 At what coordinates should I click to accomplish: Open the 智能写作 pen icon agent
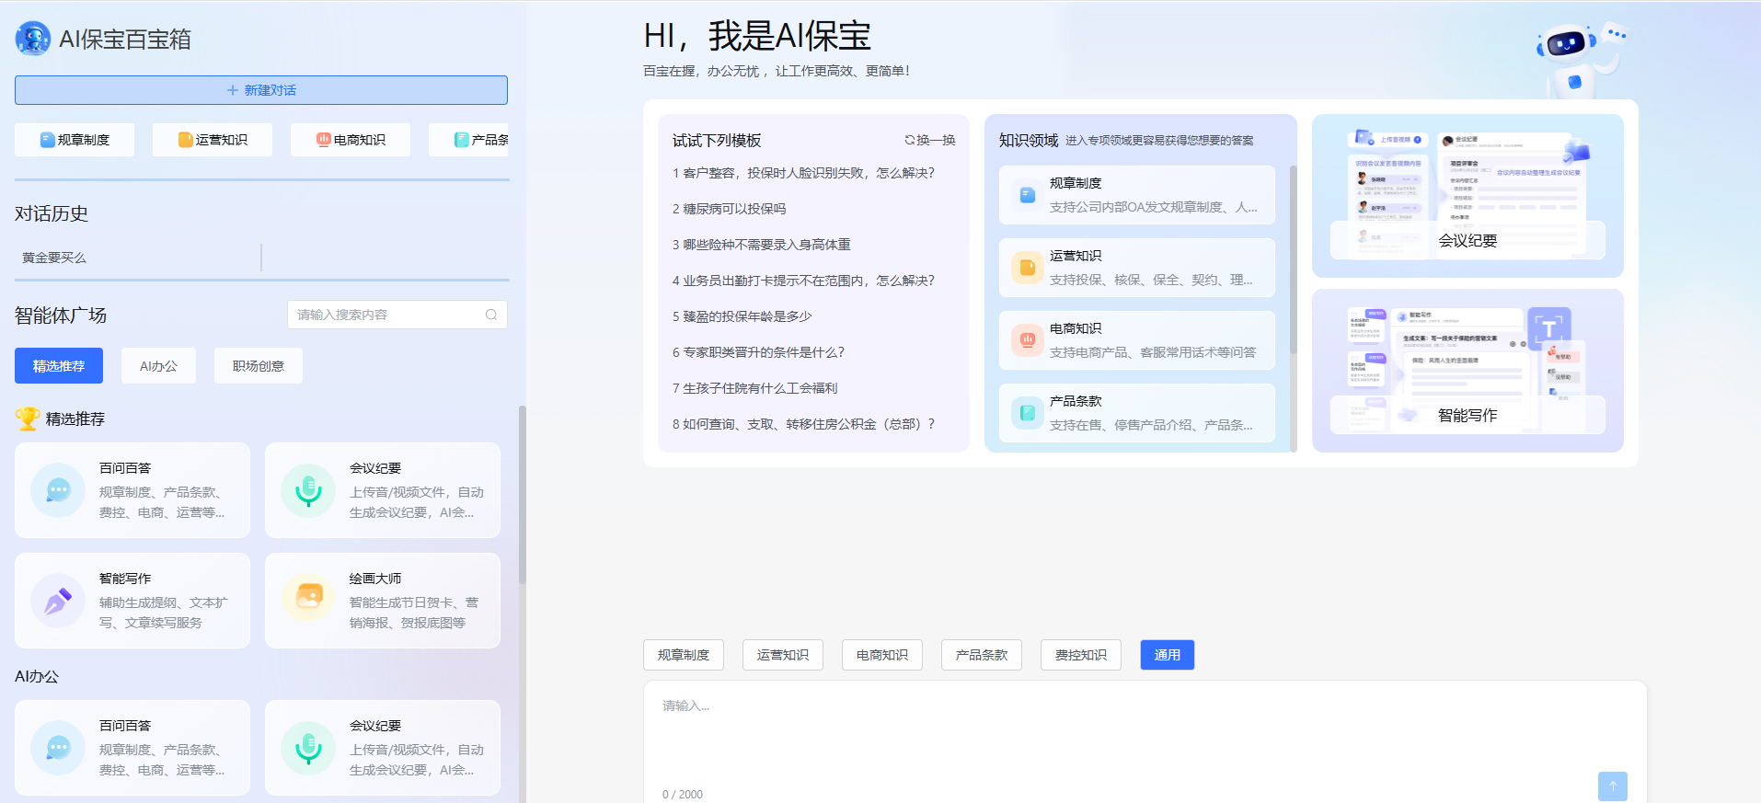click(58, 601)
